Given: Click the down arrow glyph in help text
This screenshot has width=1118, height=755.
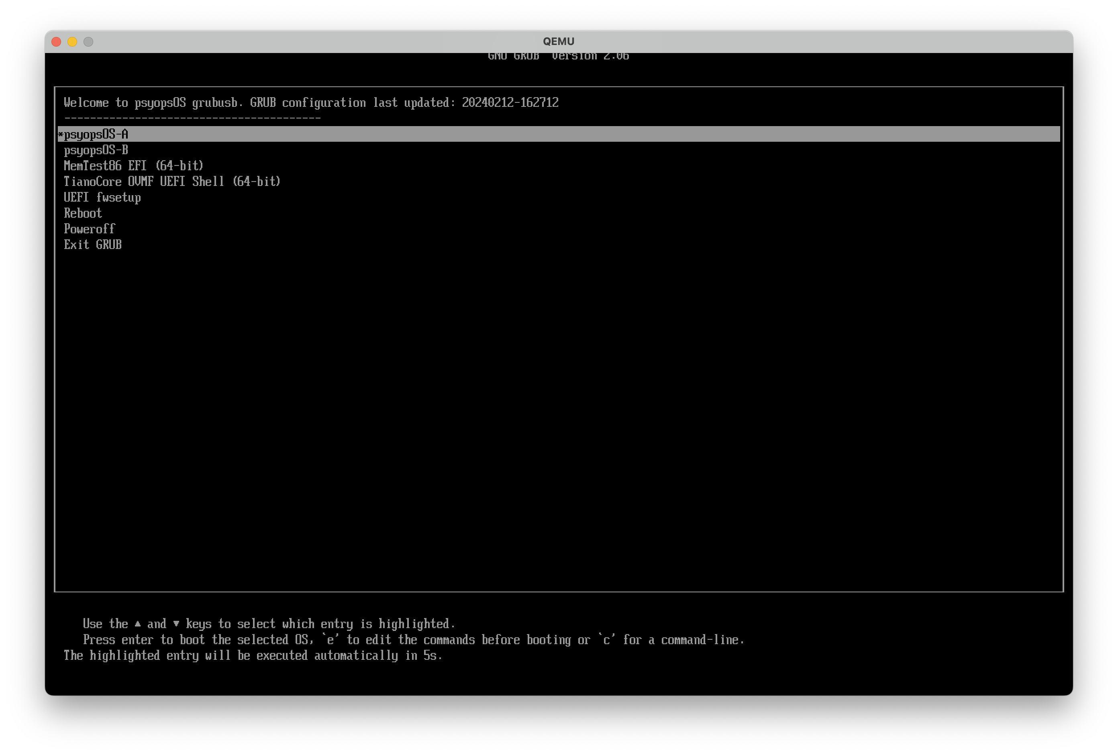Looking at the screenshot, I should (176, 624).
